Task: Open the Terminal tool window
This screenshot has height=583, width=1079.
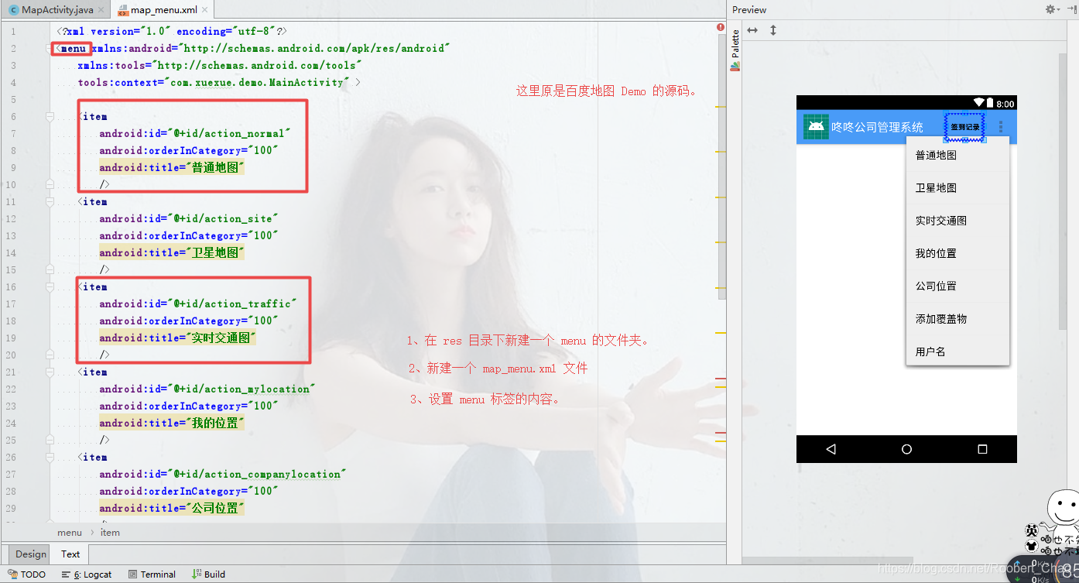Action: click(x=152, y=574)
